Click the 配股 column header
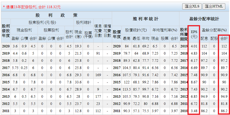230x115 pixels. click(214, 39)
